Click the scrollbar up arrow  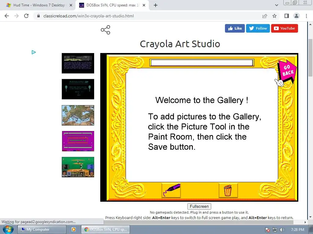click(310, 24)
